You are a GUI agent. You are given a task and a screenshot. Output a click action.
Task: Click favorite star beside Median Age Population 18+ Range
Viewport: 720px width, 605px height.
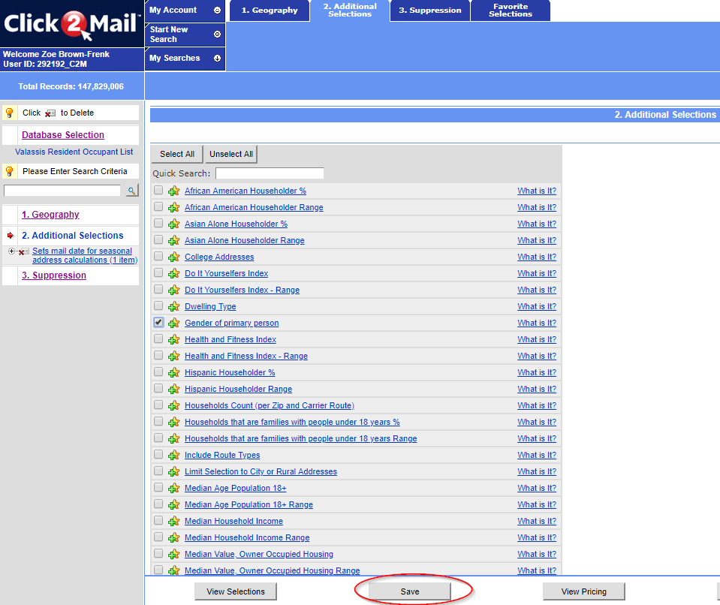[173, 505]
